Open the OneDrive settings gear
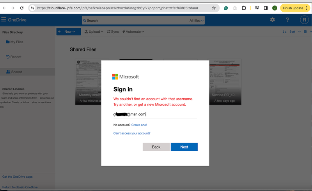Screen dimensions: 312x191 pos(272,20)
